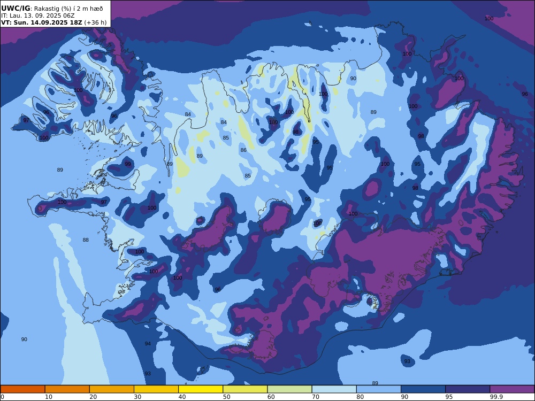Click the "88" humidity value on the map
This screenshot has width=535, height=401.
coord(86,240)
